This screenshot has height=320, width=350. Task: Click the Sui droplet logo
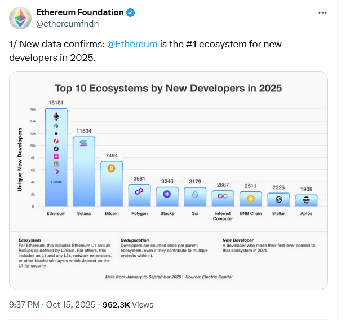point(194,194)
